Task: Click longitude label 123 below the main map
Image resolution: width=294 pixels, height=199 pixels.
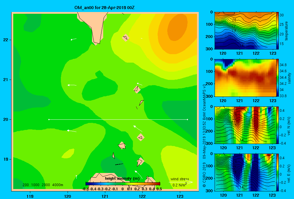Action: 180,196
